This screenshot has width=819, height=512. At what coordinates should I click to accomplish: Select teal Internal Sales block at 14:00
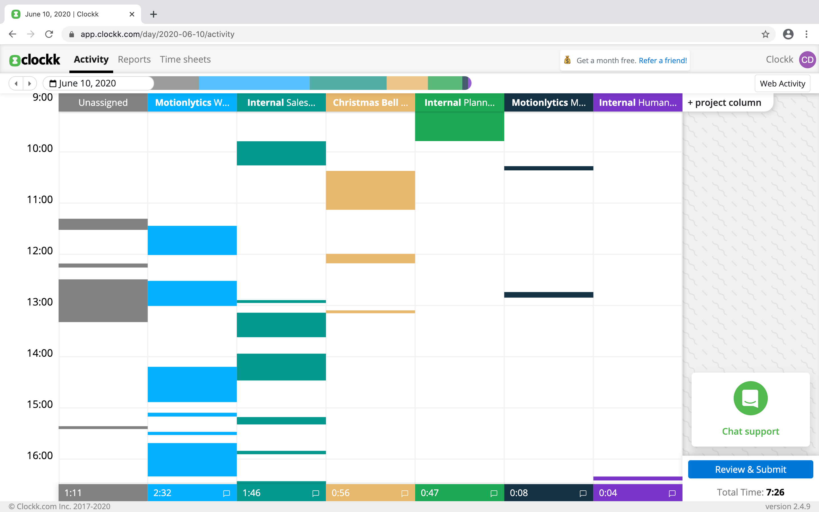pyautogui.click(x=281, y=367)
